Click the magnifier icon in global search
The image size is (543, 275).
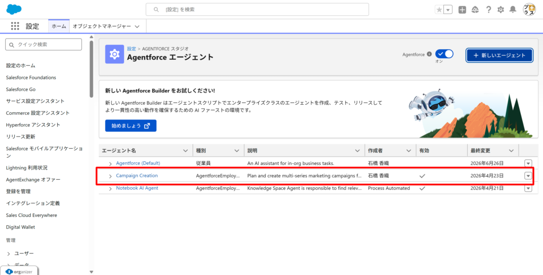[x=156, y=10]
